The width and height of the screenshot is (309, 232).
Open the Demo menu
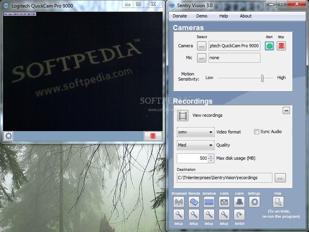(201, 16)
